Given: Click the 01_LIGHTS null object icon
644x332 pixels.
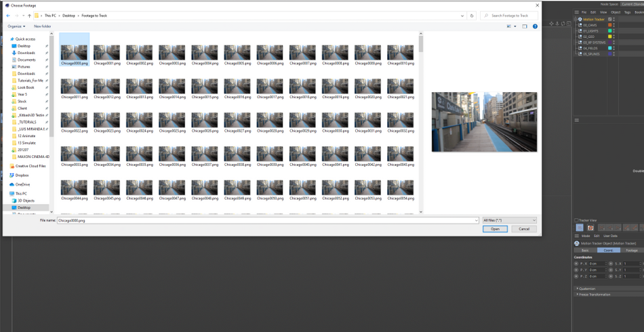Looking at the screenshot, I should [580, 30].
